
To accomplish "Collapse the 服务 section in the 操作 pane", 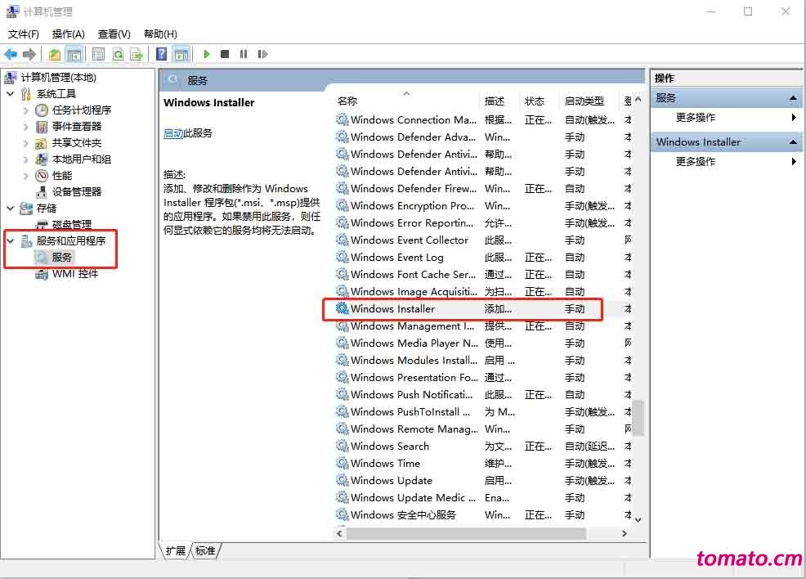I will [x=793, y=97].
